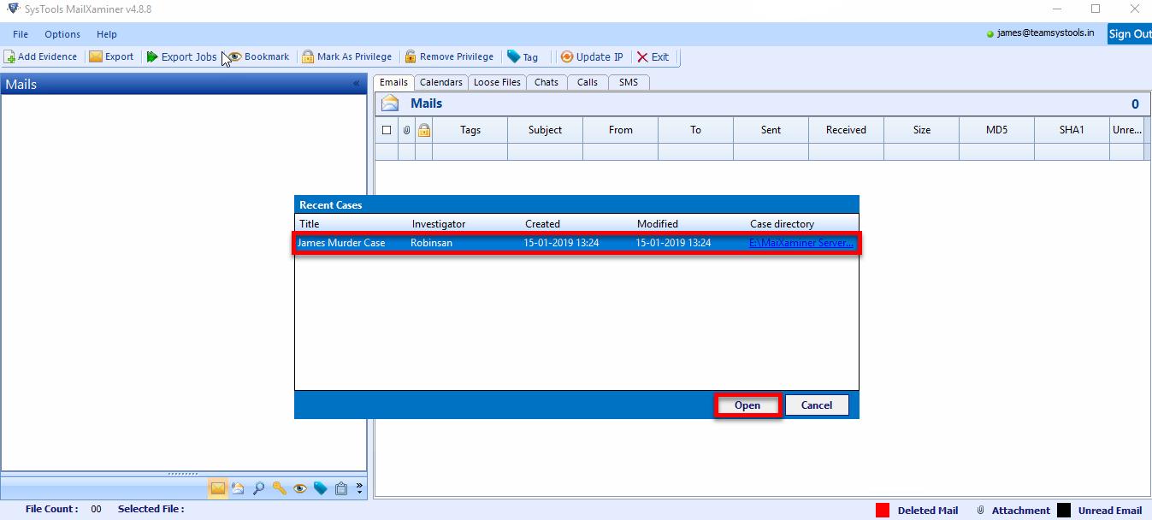Click the magnifier search icon in bottom bar
The height and width of the screenshot is (520, 1152).
(x=258, y=488)
